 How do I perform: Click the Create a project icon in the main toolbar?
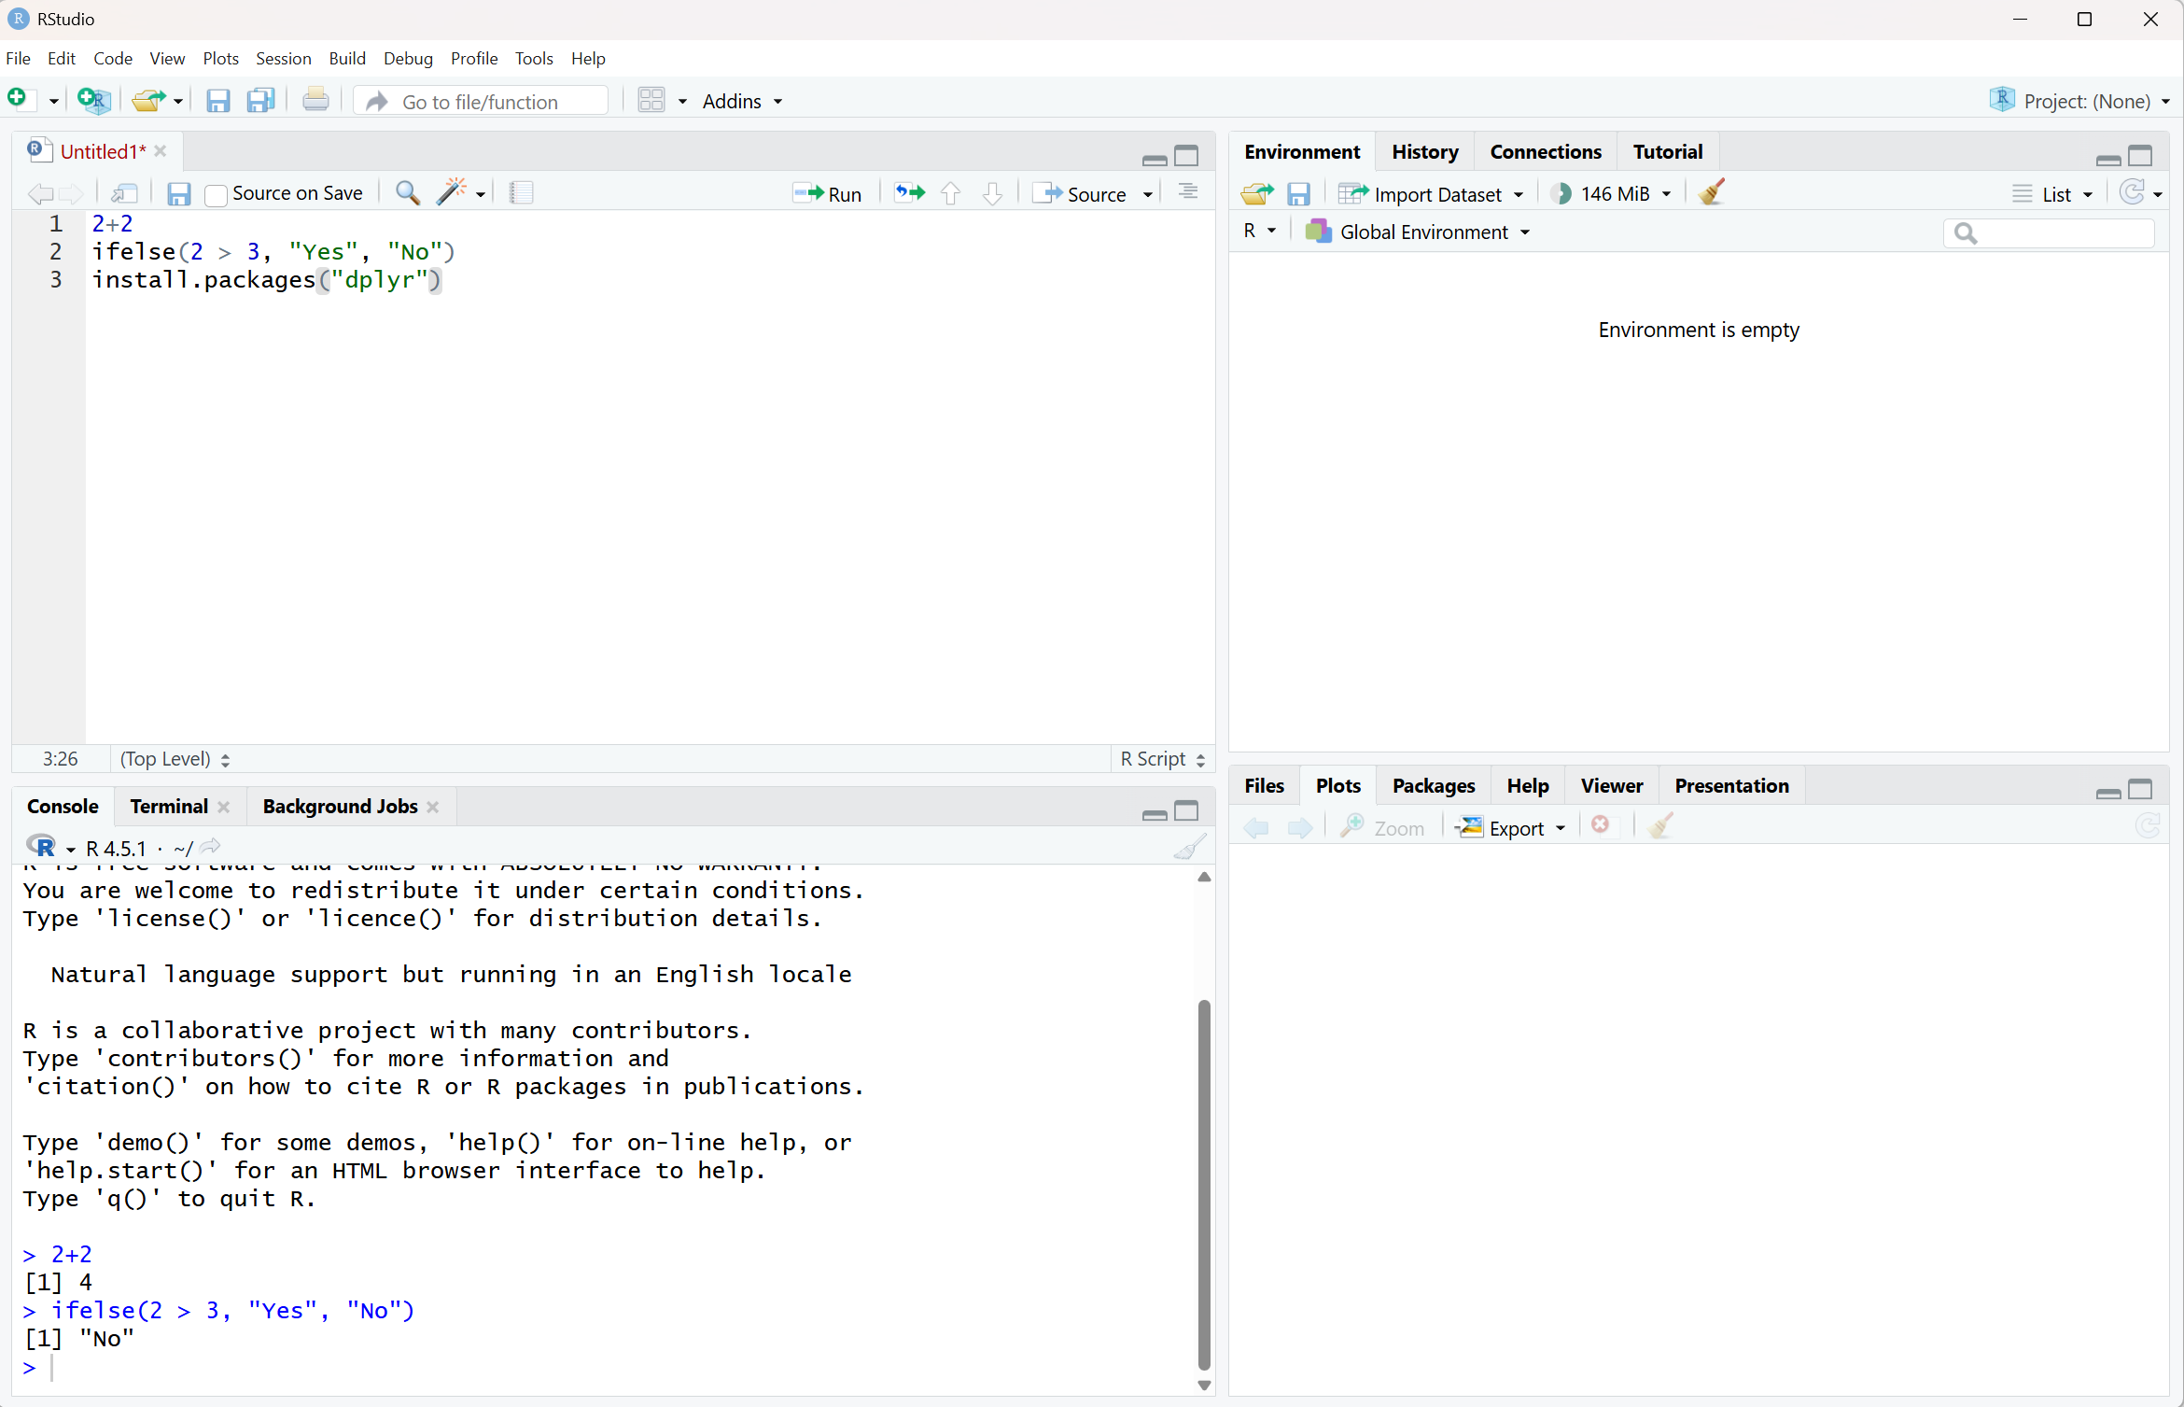(94, 100)
